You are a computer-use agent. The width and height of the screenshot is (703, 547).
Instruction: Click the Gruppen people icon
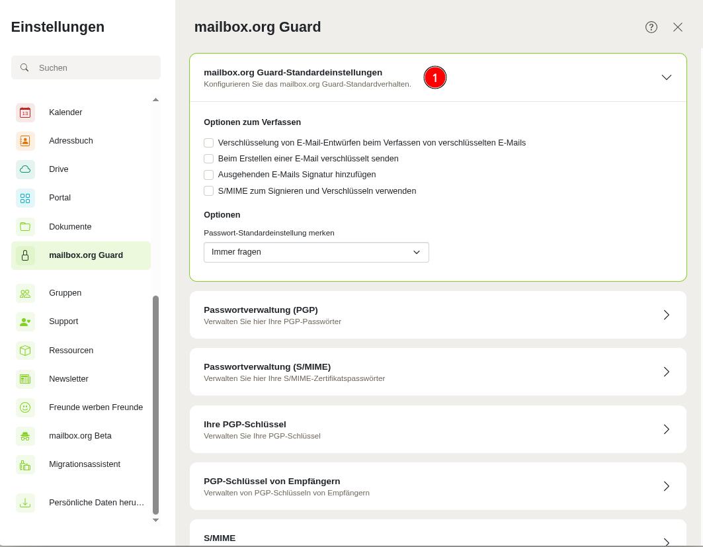coord(25,293)
